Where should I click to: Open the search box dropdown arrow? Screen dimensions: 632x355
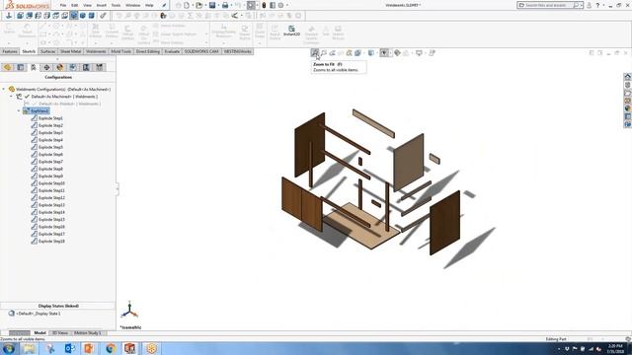point(582,5)
